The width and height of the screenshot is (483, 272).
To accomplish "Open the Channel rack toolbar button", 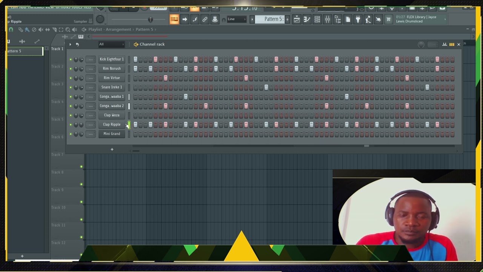I will [317, 19].
